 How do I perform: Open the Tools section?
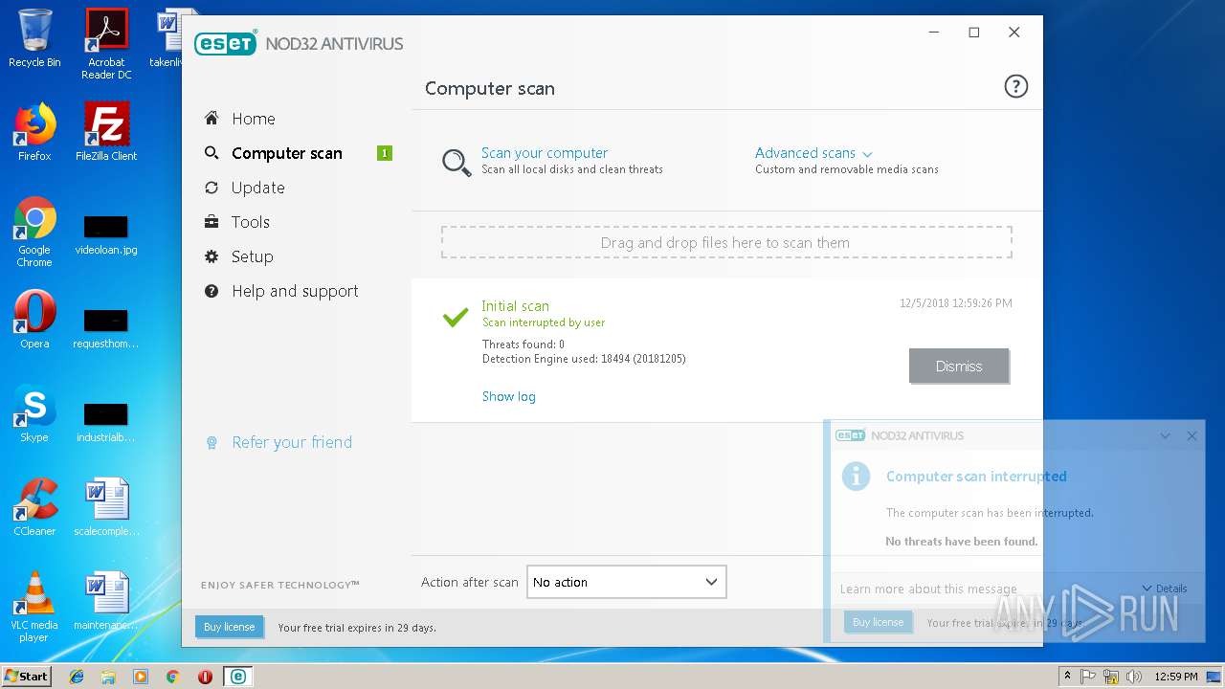tap(250, 222)
